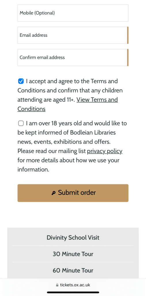
Task: Submit the order with the gold button
Action: 73,193
